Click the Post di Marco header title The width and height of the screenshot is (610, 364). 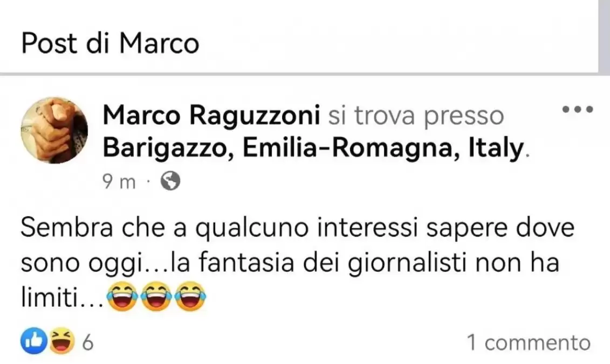tap(110, 43)
